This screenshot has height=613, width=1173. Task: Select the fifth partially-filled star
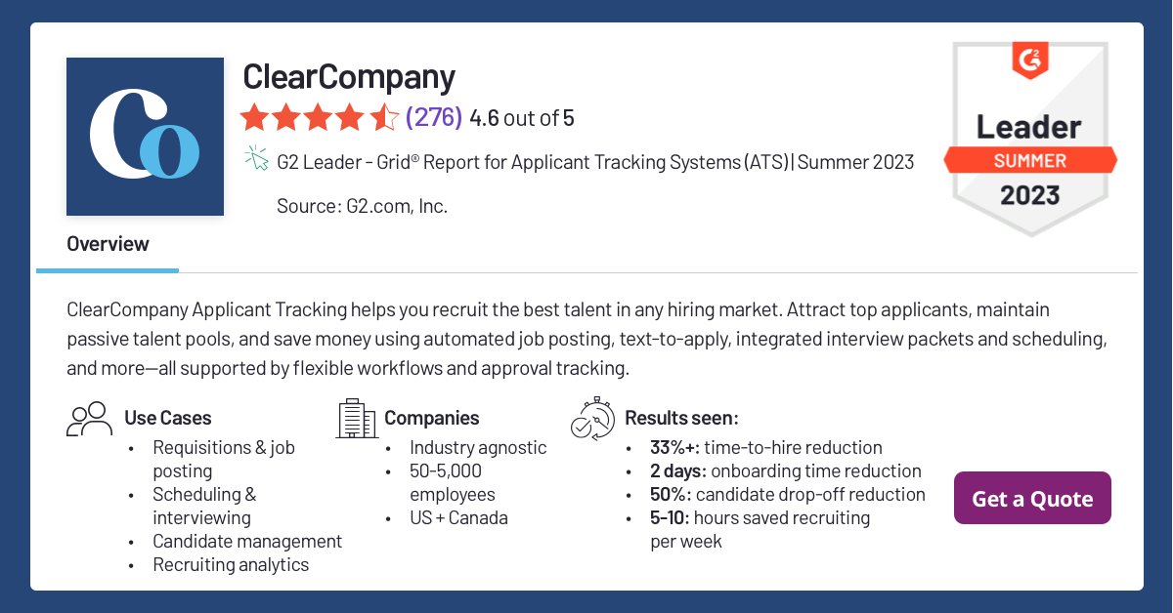[x=383, y=116]
